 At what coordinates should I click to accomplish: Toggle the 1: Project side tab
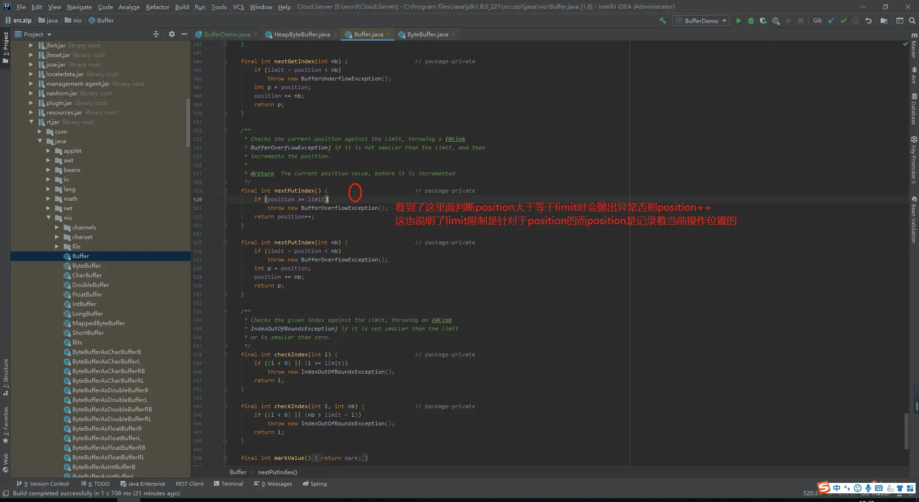point(6,47)
